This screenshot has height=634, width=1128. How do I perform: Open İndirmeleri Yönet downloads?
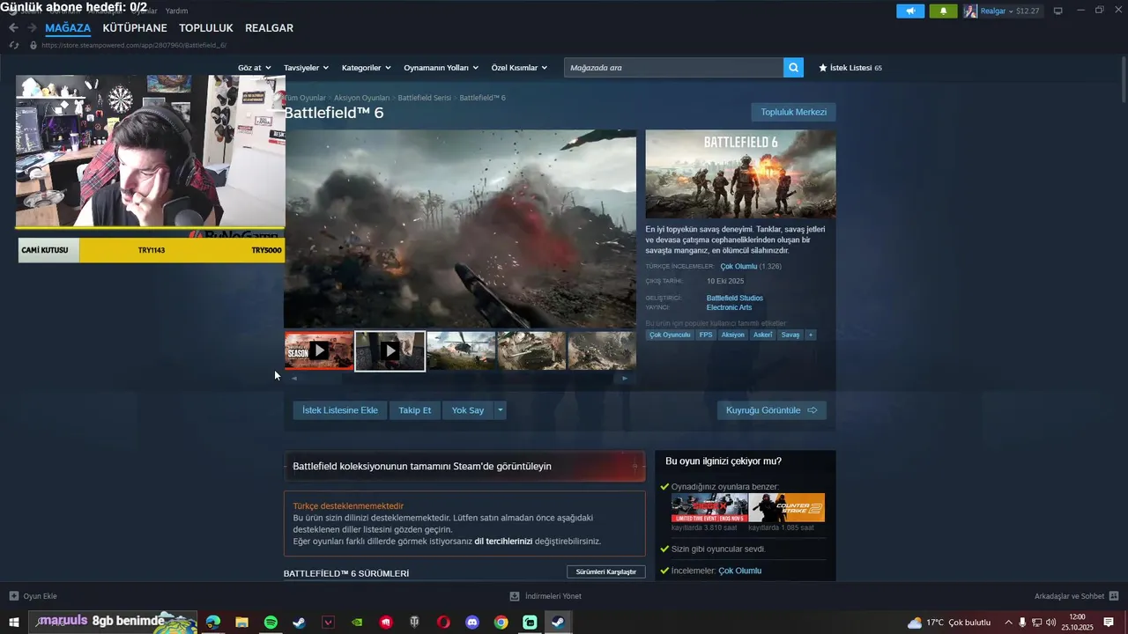point(545,596)
